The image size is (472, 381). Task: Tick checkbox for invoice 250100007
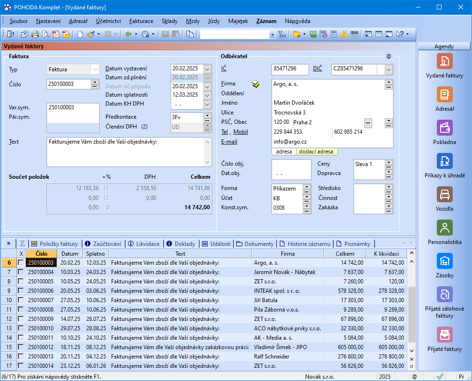(x=21, y=300)
